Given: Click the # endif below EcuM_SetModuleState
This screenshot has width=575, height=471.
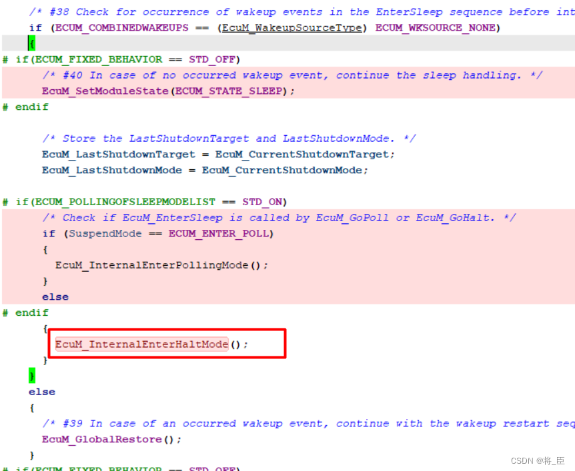Looking at the screenshot, I should click(25, 107).
